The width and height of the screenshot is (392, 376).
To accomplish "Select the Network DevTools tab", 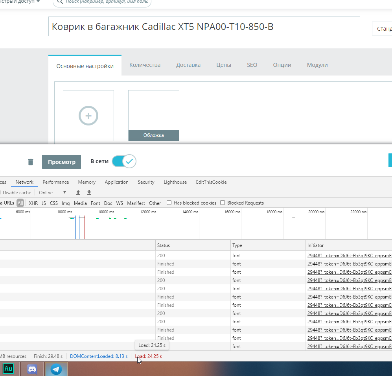I will (x=24, y=182).
